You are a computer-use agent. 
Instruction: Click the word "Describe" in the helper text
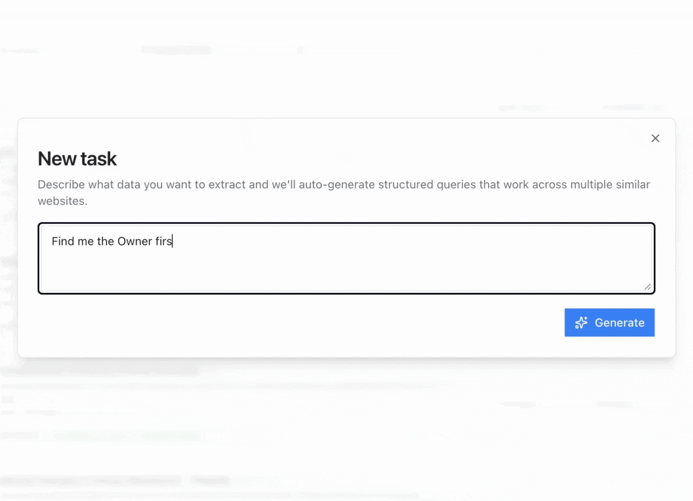point(61,185)
